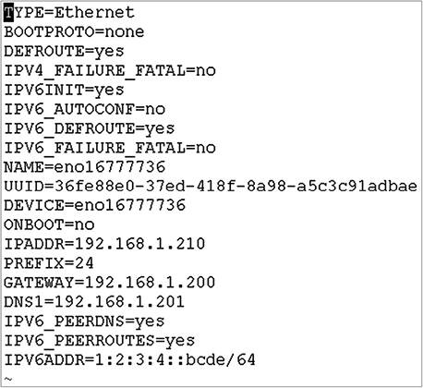The height and width of the screenshot is (388, 423).
Task: Click the UUID value line
Action: tap(211, 187)
